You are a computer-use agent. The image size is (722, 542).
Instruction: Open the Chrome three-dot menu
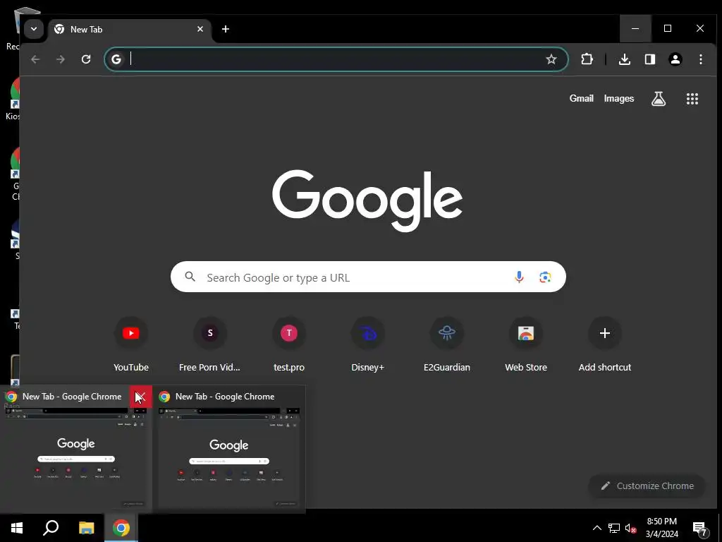pos(700,59)
